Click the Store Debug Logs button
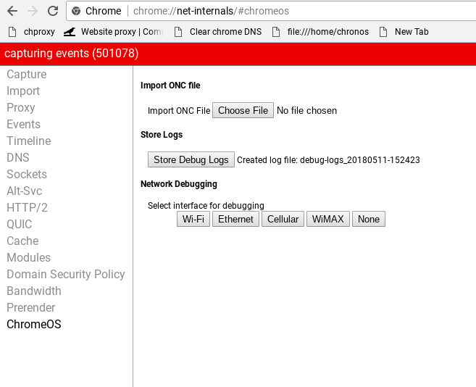This screenshot has width=476, height=387. point(191,159)
